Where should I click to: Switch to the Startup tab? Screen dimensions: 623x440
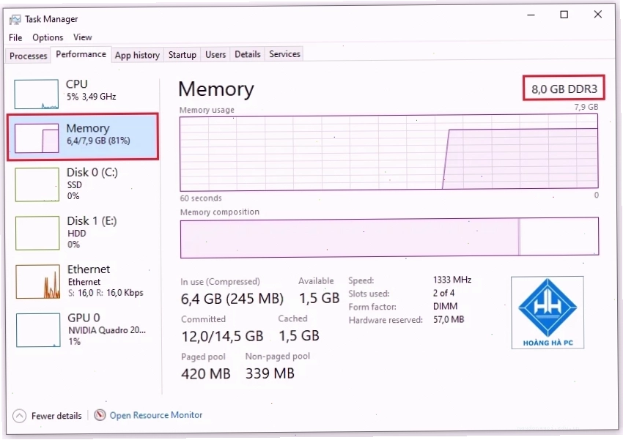pyautogui.click(x=183, y=54)
